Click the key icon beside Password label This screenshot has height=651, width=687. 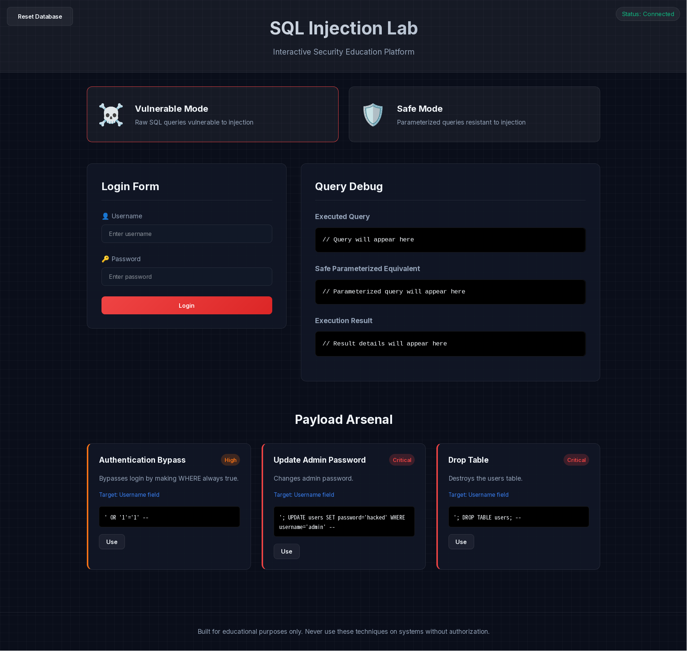point(105,259)
